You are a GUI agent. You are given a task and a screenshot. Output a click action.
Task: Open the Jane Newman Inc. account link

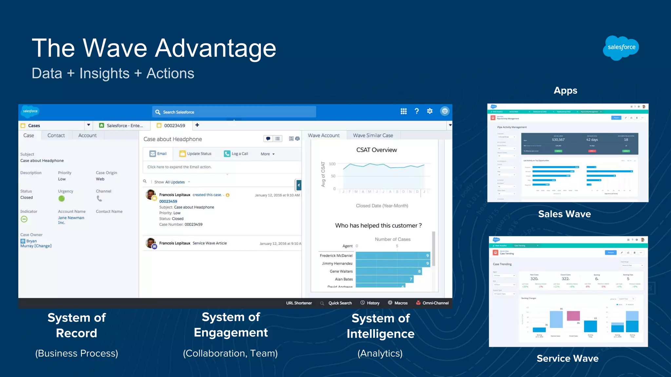point(71,220)
